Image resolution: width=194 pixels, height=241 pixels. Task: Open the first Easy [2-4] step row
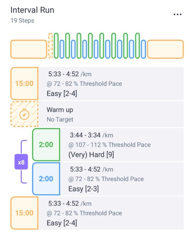click(x=97, y=84)
